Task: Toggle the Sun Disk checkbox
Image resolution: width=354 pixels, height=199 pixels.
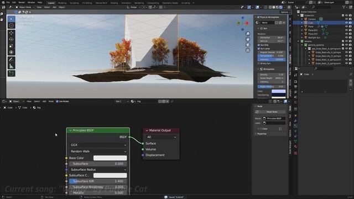Action: point(259,45)
